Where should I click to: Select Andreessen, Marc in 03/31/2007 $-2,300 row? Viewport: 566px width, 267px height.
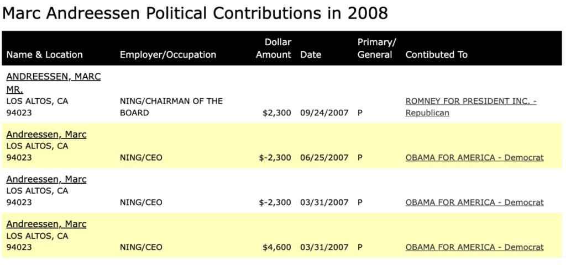pos(46,179)
